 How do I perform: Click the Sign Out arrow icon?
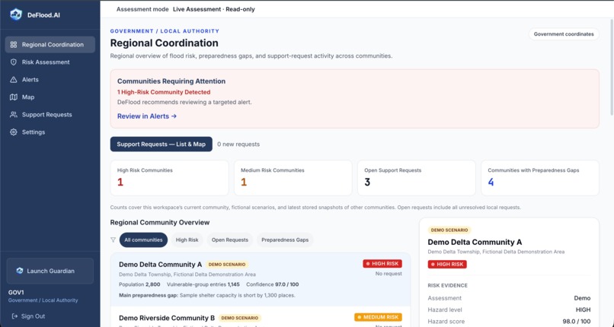pos(14,316)
